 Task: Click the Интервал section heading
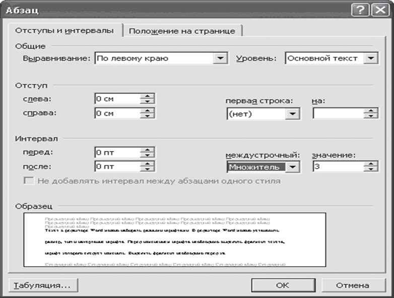click(36, 139)
